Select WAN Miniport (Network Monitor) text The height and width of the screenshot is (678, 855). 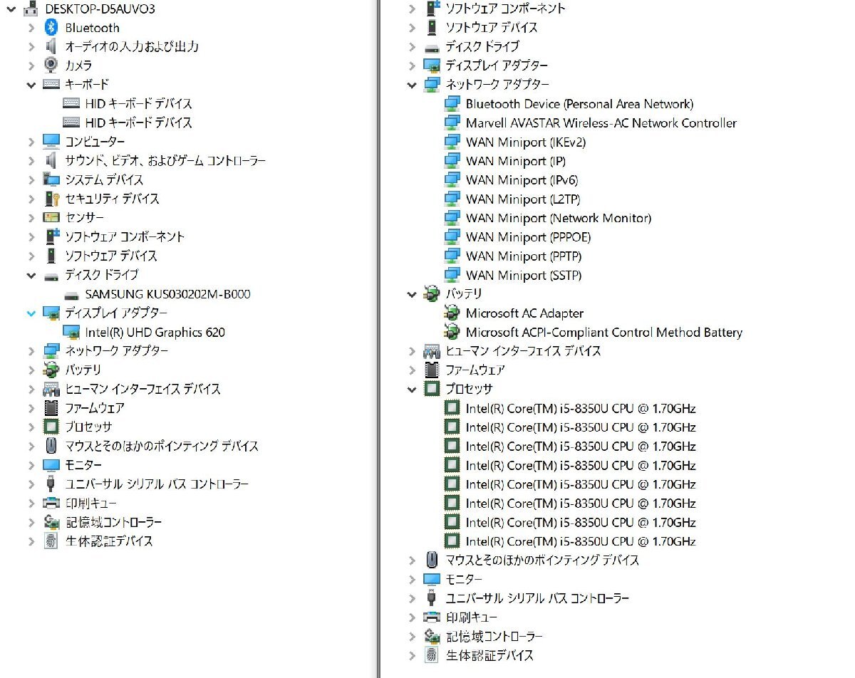tap(559, 218)
